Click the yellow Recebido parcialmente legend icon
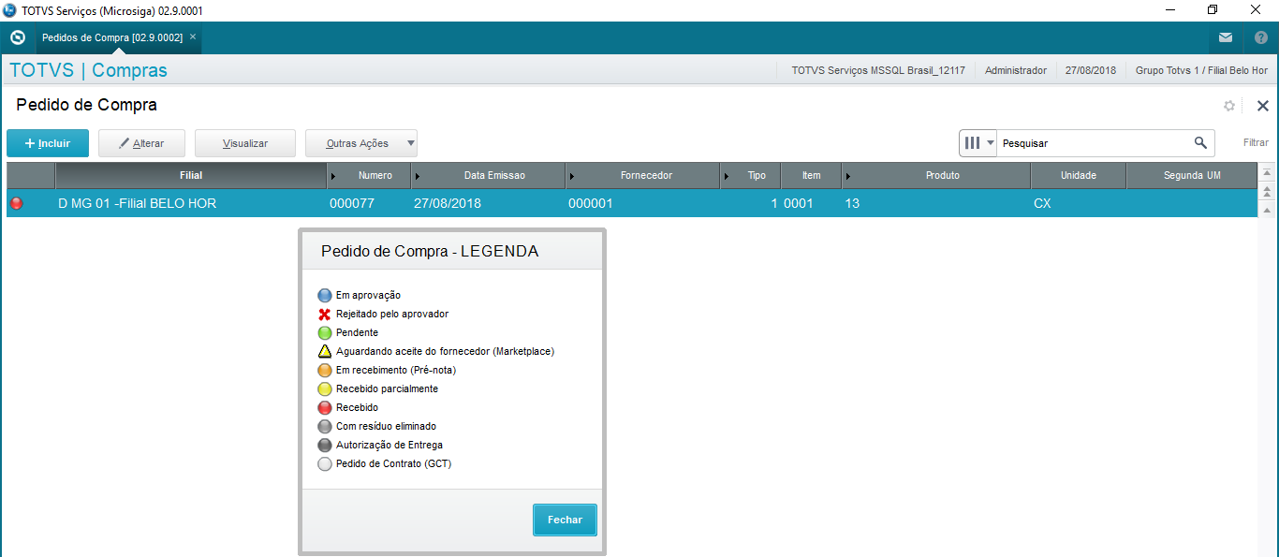The height and width of the screenshot is (557, 1279). pos(325,388)
